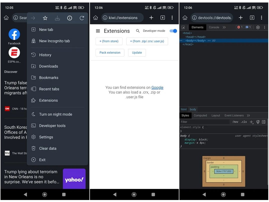Open the Google link for extensions
This screenshot has width=269, height=202.
click(157, 87)
